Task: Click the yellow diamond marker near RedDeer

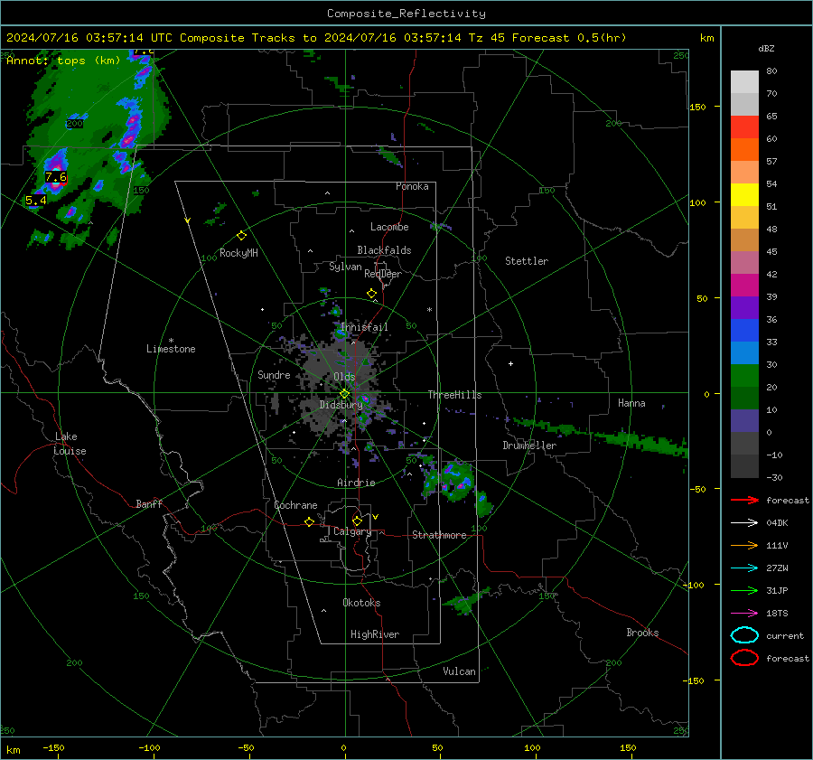Action: coord(371,294)
